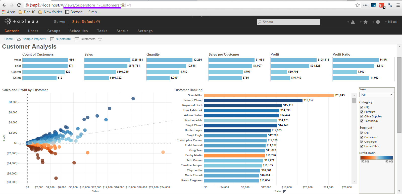
Task: Open the Dec 10 bookmark folder
Action: pyautogui.click(x=27, y=12)
